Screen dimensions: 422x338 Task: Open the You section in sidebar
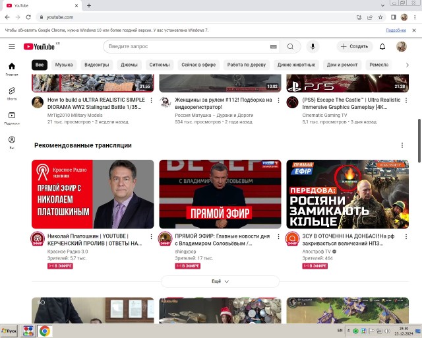coord(12,143)
